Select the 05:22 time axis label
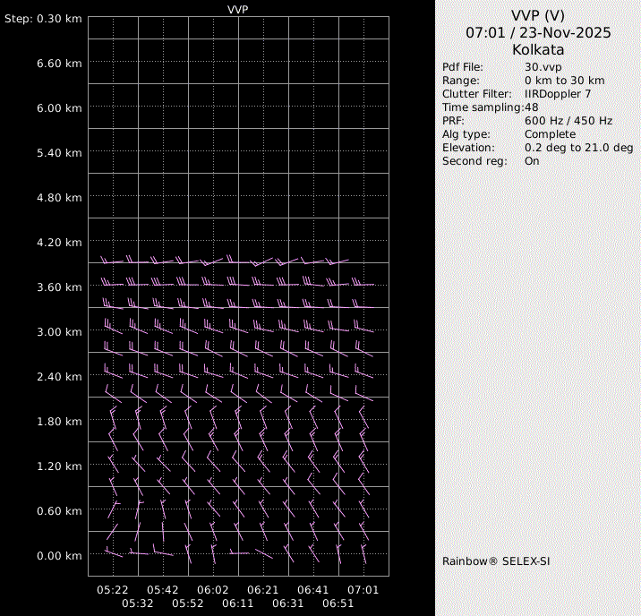The image size is (641, 616). coord(113,590)
